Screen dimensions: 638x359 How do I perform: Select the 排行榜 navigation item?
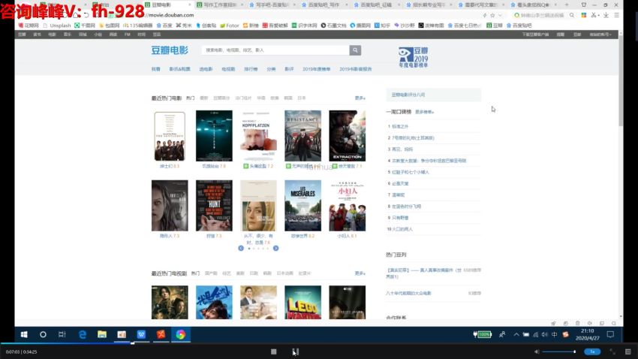click(251, 69)
